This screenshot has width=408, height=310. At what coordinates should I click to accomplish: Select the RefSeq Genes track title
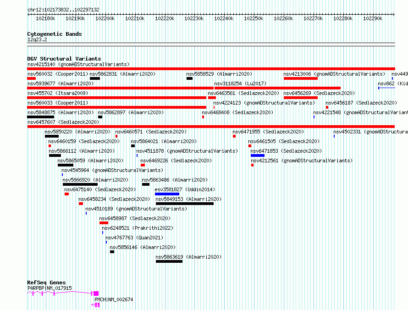(x=47, y=282)
